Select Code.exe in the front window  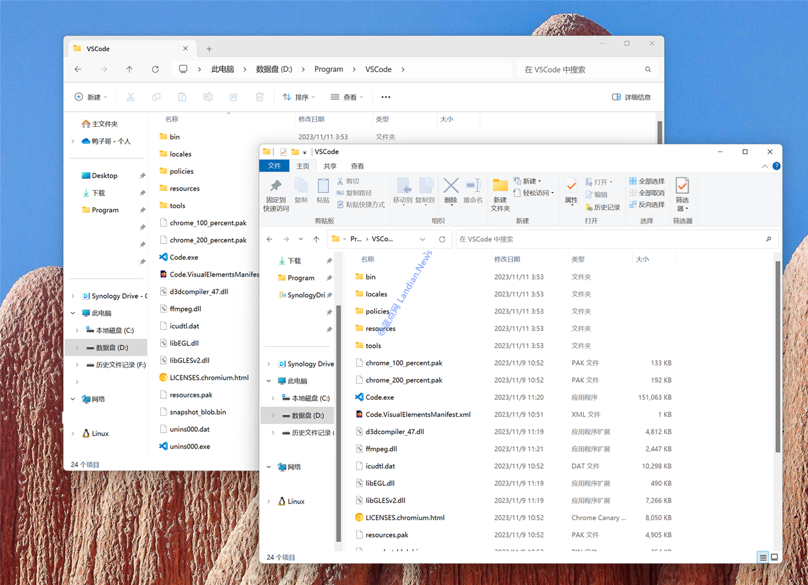point(379,397)
